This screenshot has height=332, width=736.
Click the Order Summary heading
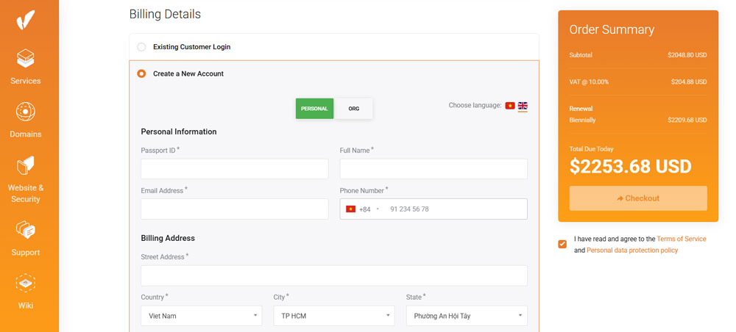(x=612, y=29)
